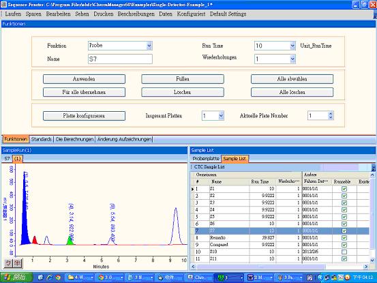Click the Name field containing S7
Viewport: 377px width, 283px height.
tap(120, 59)
